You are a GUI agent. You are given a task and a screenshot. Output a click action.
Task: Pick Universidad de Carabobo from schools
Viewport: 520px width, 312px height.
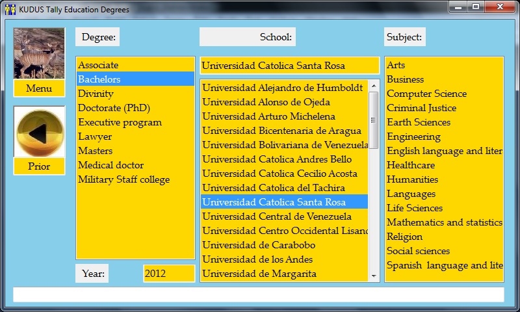259,245
